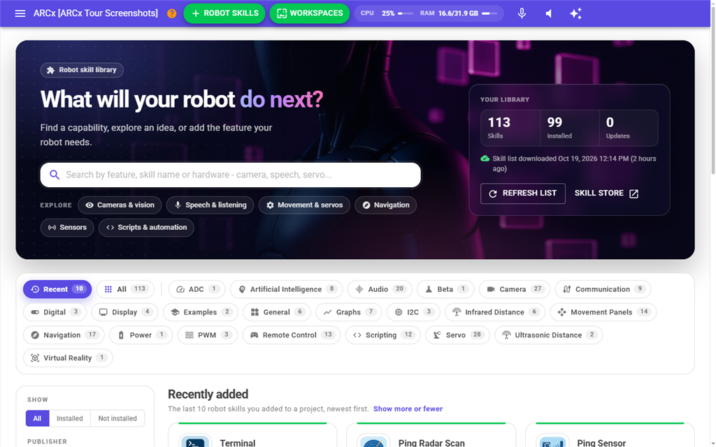Open Robot Skills button
The height and width of the screenshot is (447, 716).
click(224, 13)
